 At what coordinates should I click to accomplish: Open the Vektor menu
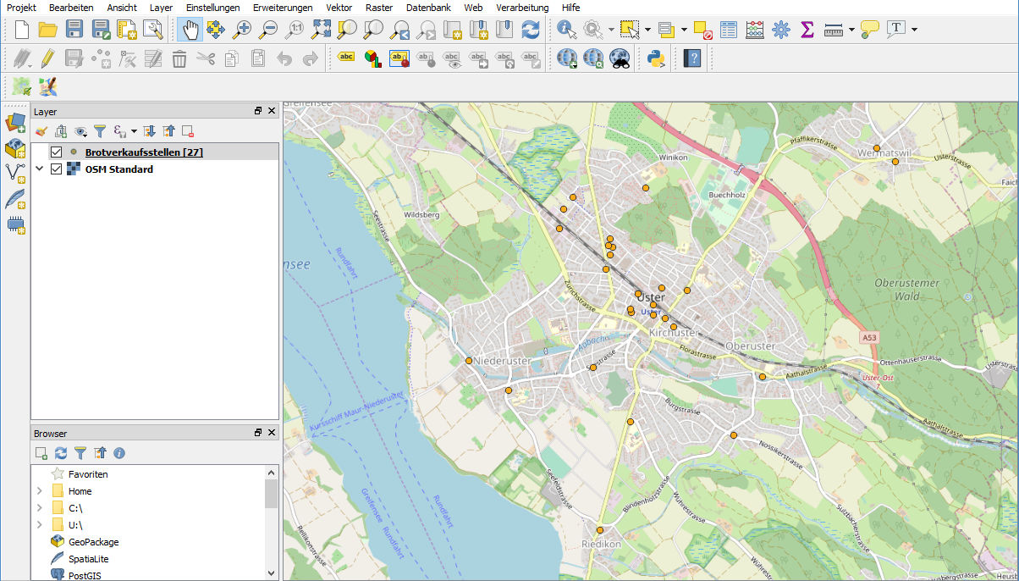click(x=339, y=8)
